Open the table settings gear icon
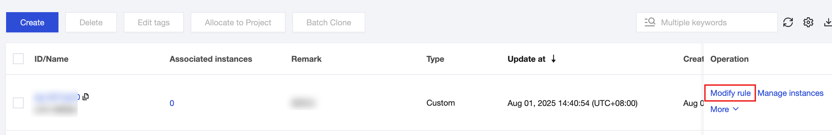Viewport: 832px width, 135px height. click(808, 23)
